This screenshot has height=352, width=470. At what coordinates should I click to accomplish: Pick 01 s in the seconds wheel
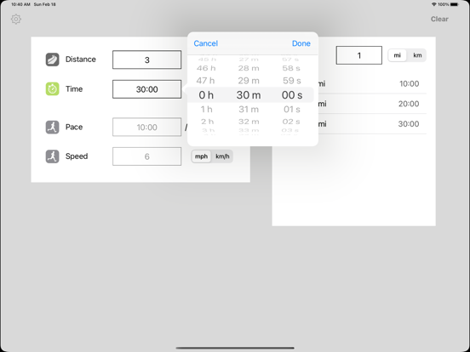tap(292, 109)
